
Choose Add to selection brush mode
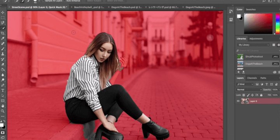coord(23,1)
